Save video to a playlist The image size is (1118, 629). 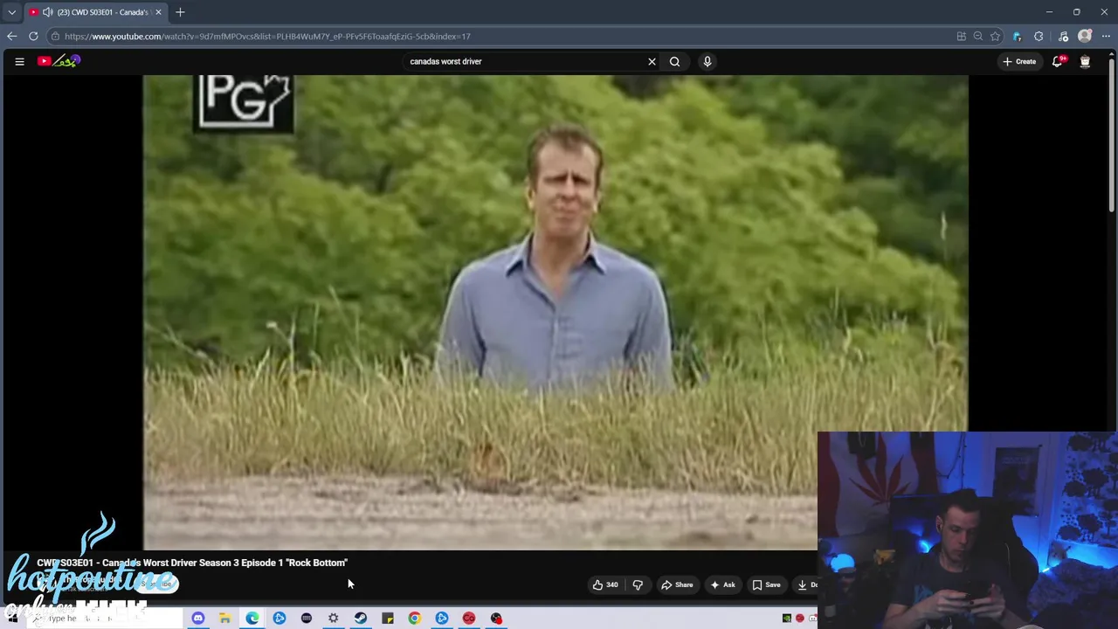point(766,584)
